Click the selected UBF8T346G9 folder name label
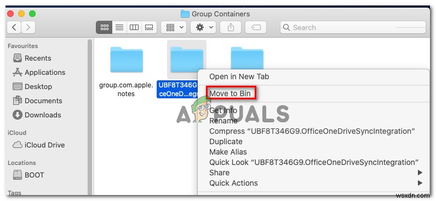The height and width of the screenshot is (201, 436). tap(177, 90)
